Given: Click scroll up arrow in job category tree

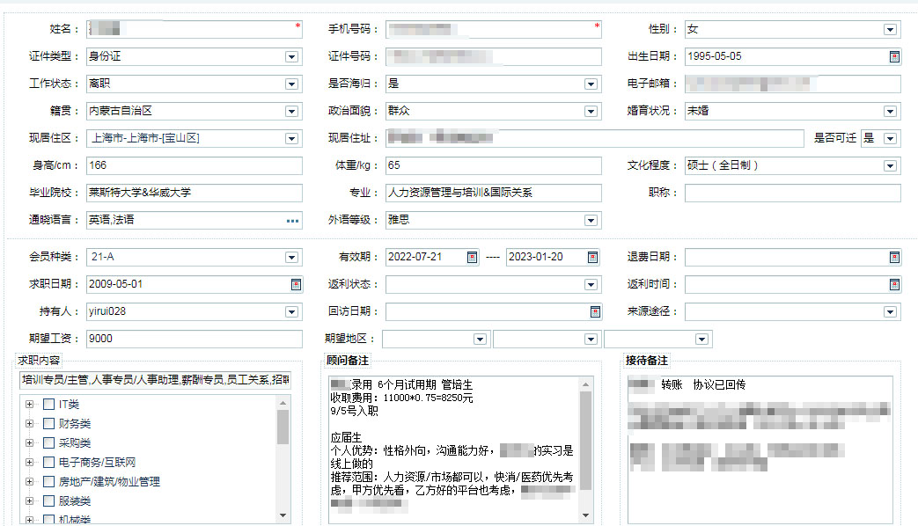Looking at the screenshot, I should [283, 403].
